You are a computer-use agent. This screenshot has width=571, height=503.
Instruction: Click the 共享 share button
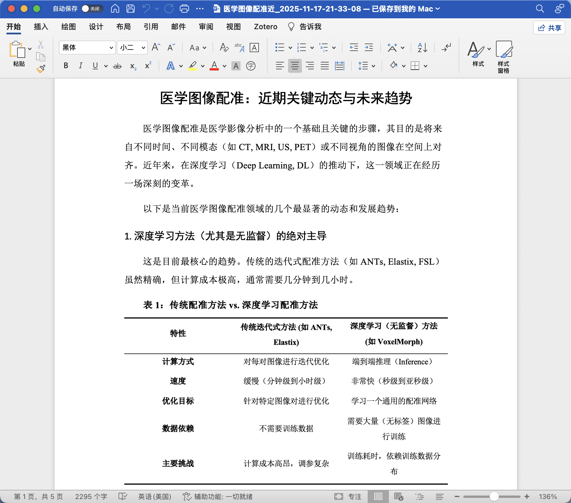click(549, 28)
